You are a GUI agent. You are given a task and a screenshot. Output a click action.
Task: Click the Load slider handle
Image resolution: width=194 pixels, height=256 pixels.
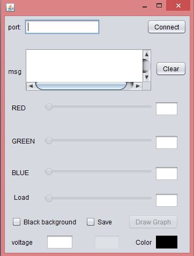(x=49, y=198)
